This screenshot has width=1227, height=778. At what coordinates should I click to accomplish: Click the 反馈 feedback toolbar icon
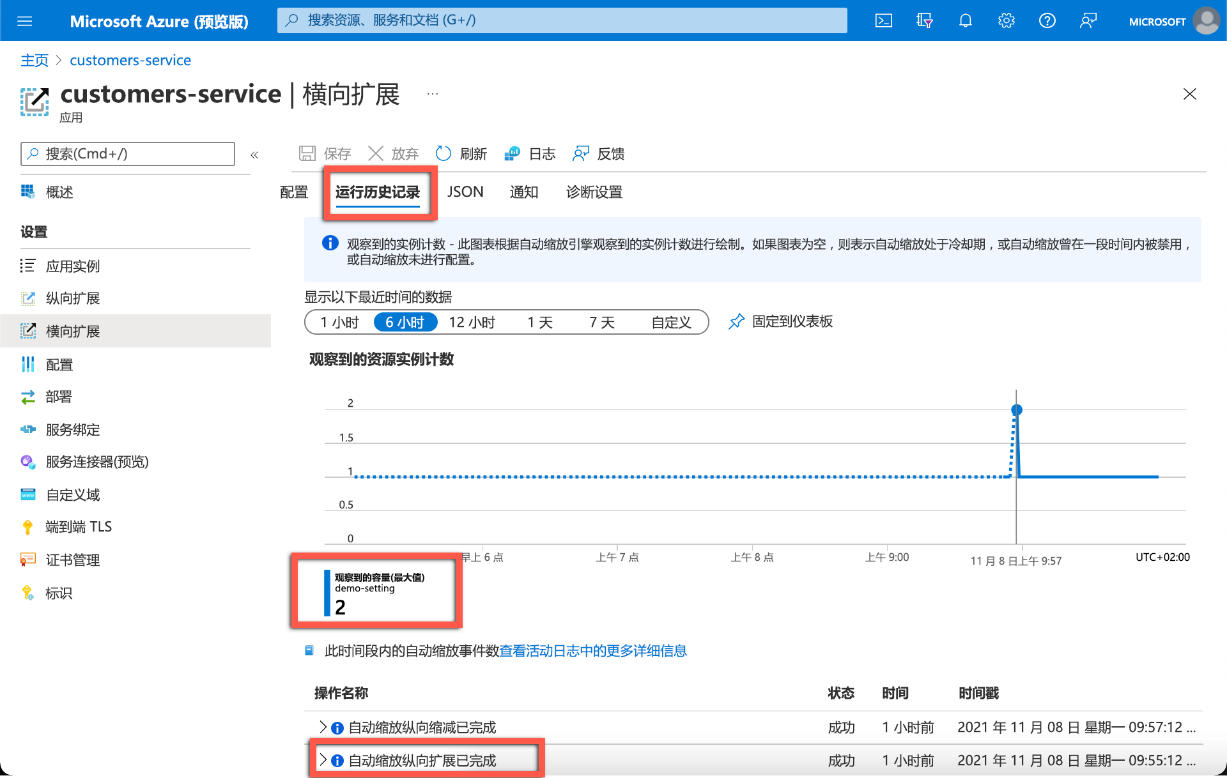coord(580,154)
